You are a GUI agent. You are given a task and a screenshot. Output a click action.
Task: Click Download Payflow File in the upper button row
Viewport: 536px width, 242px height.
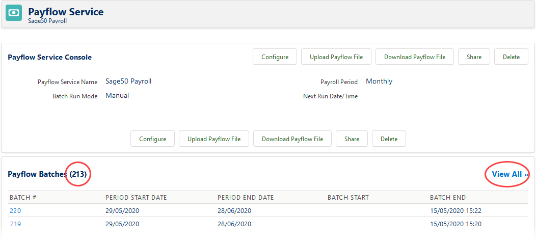pos(415,57)
